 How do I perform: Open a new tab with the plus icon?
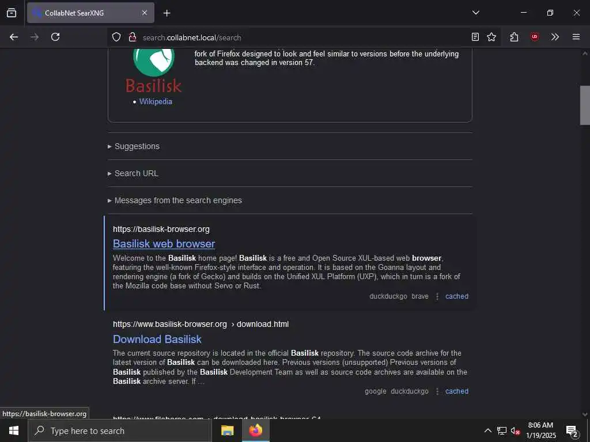pos(167,13)
